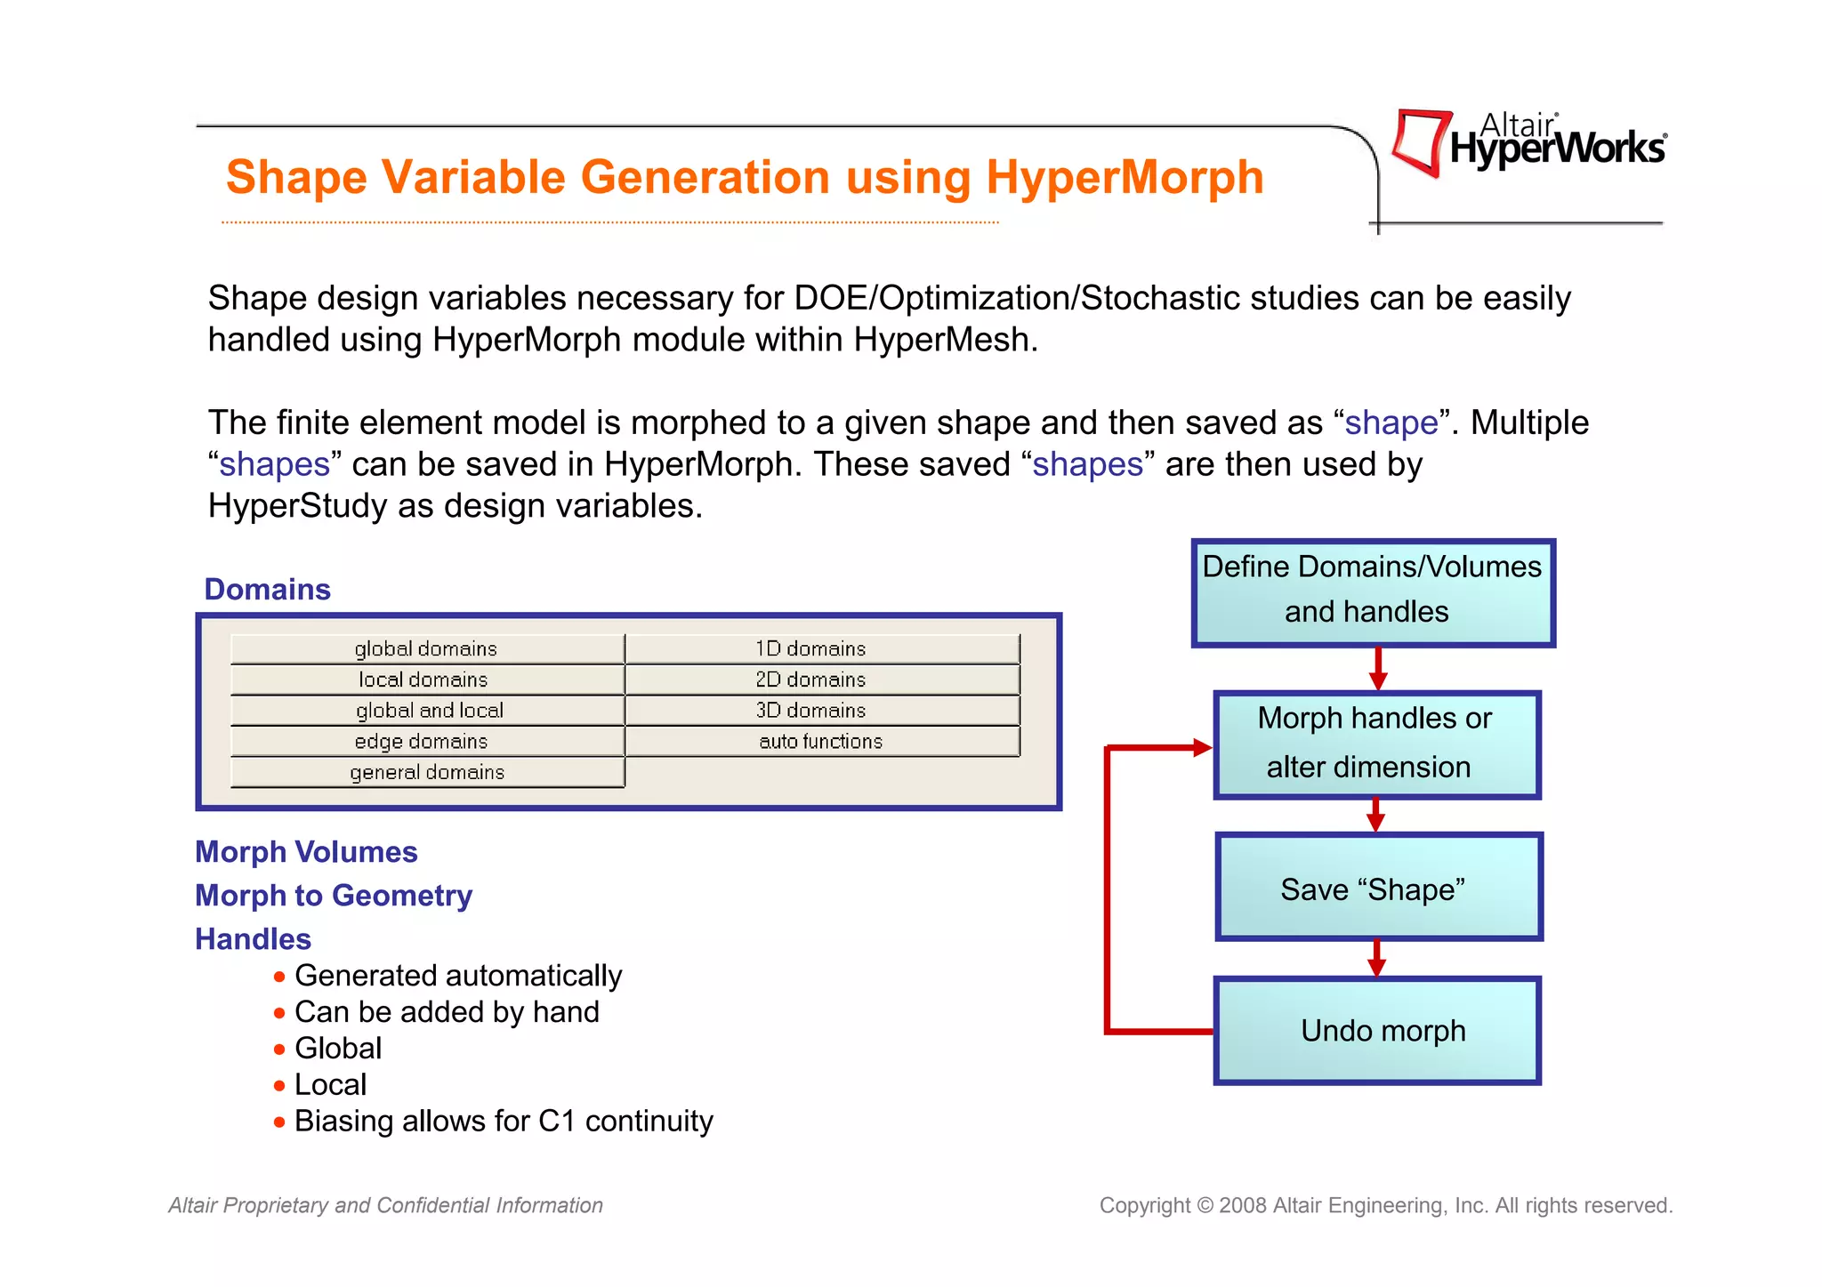Click the Save "Shape" flowchart box

tap(1378, 887)
